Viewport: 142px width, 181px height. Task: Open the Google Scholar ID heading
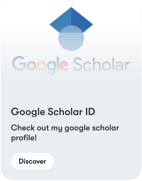[x=53, y=112]
